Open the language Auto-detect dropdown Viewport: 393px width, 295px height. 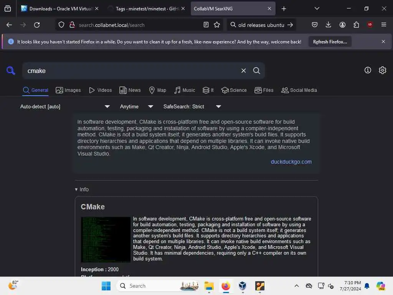pos(65,107)
